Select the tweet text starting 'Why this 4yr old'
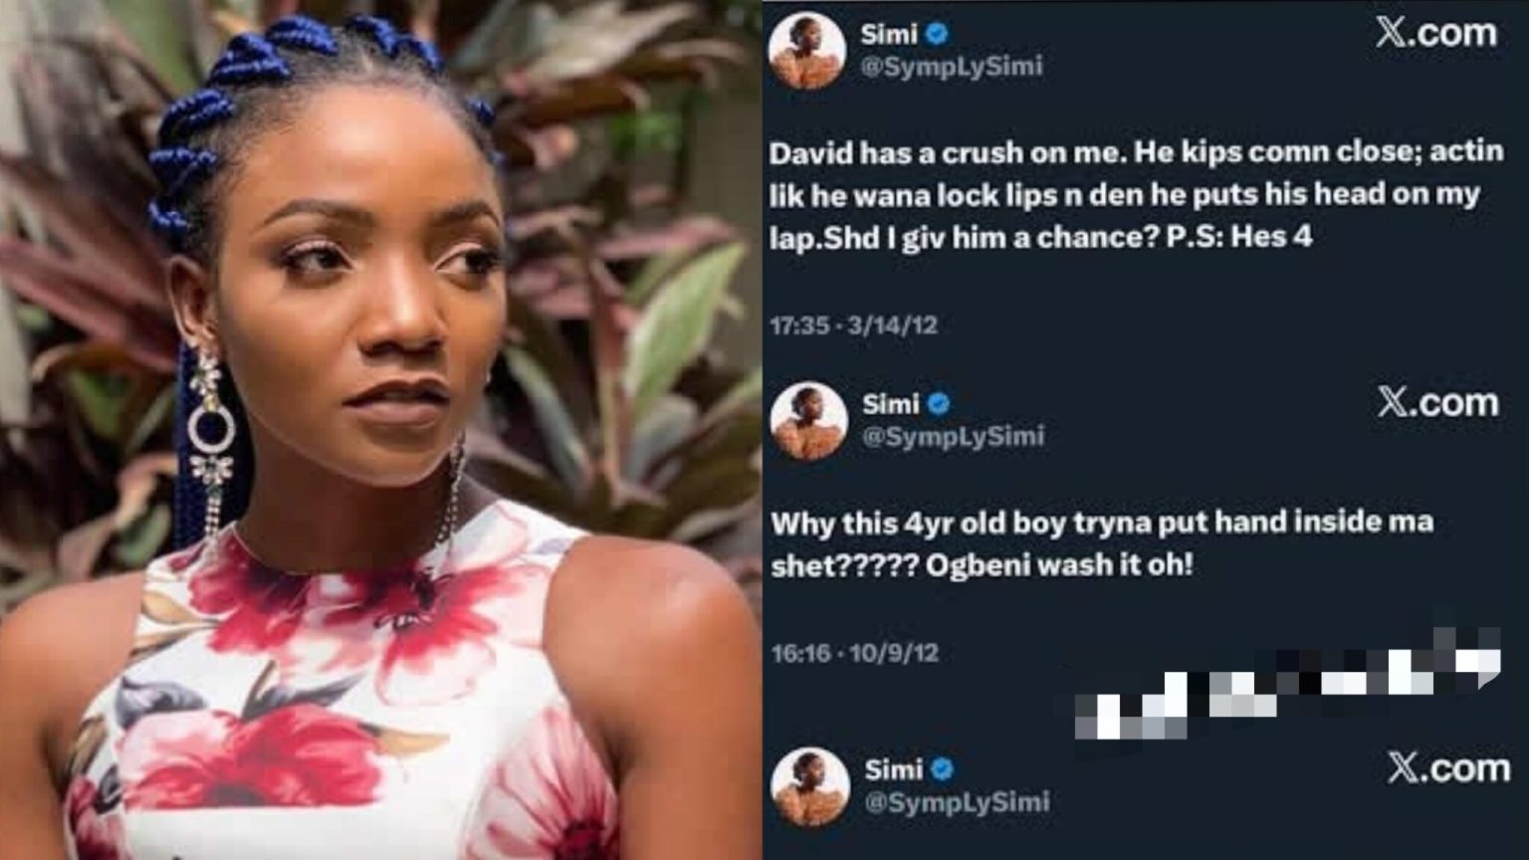Viewport: 1529px width, 860px height. [x=1101, y=542]
